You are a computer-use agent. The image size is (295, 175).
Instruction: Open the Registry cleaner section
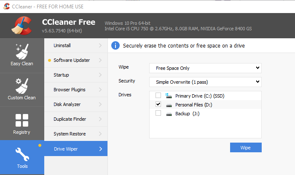22,123
